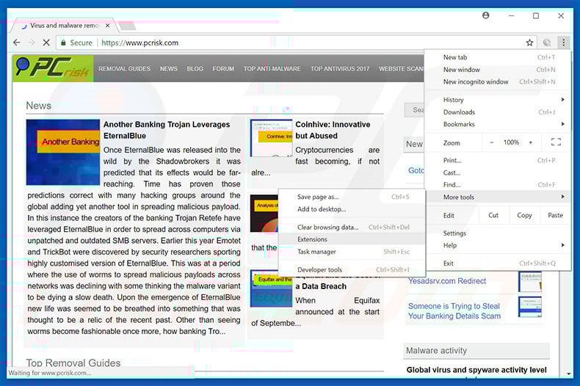The image size is (580, 386).
Task: Open Yesadsrv.com Redirect link
Action: (447, 281)
